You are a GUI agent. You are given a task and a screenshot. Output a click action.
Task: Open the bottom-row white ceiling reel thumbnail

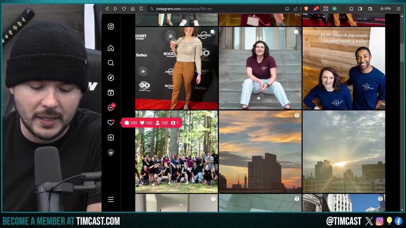(176, 203)
